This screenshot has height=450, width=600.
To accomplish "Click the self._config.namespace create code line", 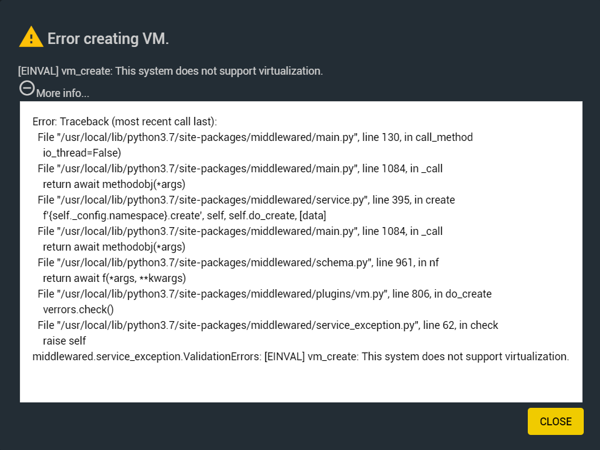I will (x=184, y=216).
